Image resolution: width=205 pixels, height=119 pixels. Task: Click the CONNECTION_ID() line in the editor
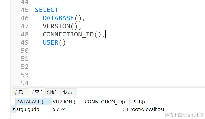tap(74, 34)
